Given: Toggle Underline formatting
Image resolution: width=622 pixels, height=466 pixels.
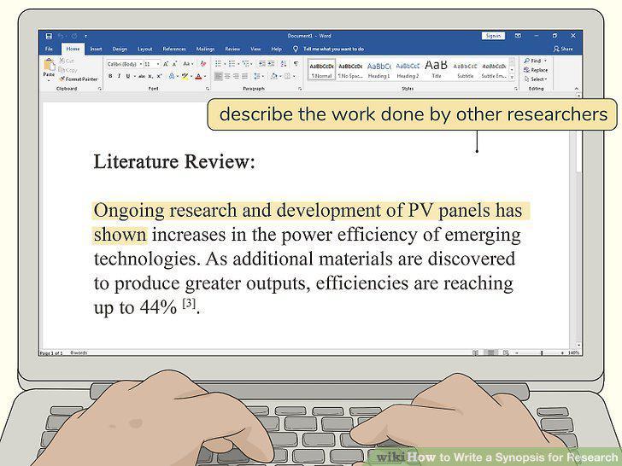Looking at the screenshot, I should pyautogui.click(x=128, y=76).
